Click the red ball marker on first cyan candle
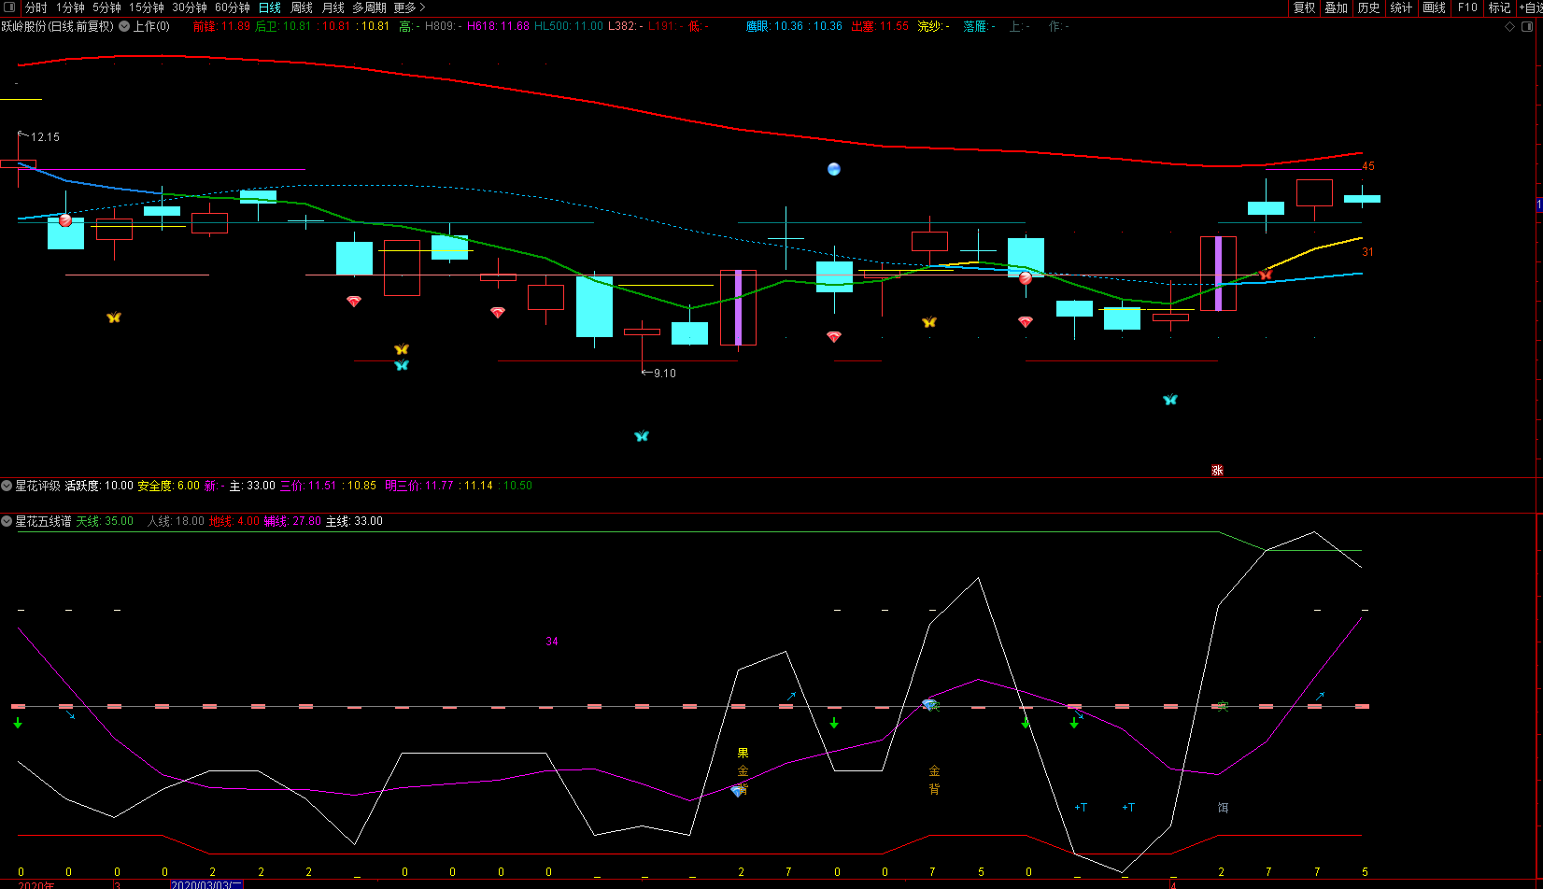This screenshot has height=889, width=1543. point(65,220)
